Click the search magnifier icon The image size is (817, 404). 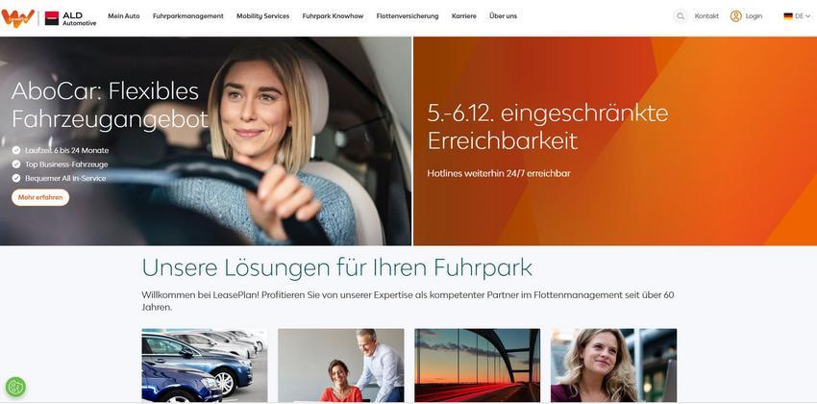[680, 16]
